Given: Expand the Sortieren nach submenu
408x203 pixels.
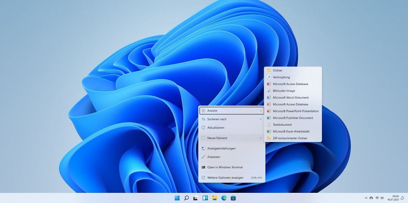Looking at the screenshot, I should (x=232, y=119).
